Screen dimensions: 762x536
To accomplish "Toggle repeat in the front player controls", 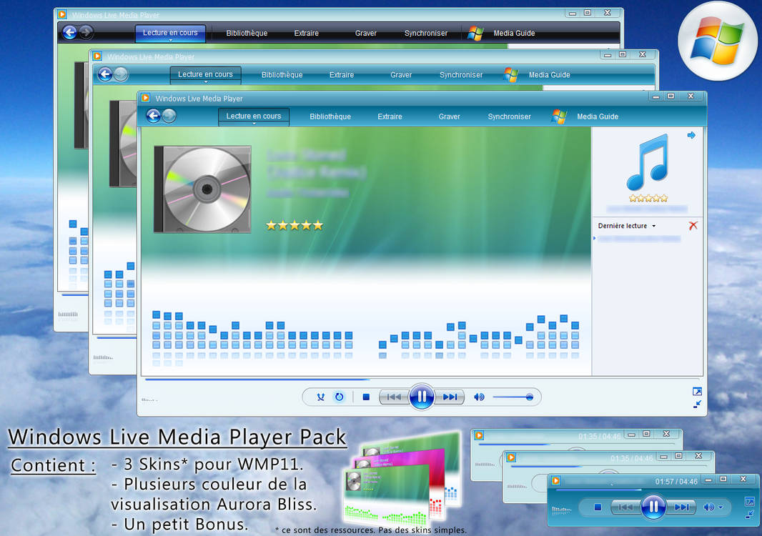I will tap(340, 397).
